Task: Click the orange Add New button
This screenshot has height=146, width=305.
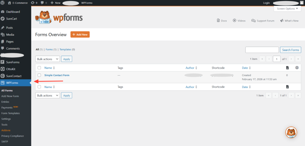Action: [80, 35]
